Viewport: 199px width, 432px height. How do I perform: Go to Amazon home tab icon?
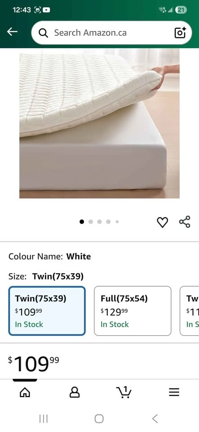[x=25, y=392]
